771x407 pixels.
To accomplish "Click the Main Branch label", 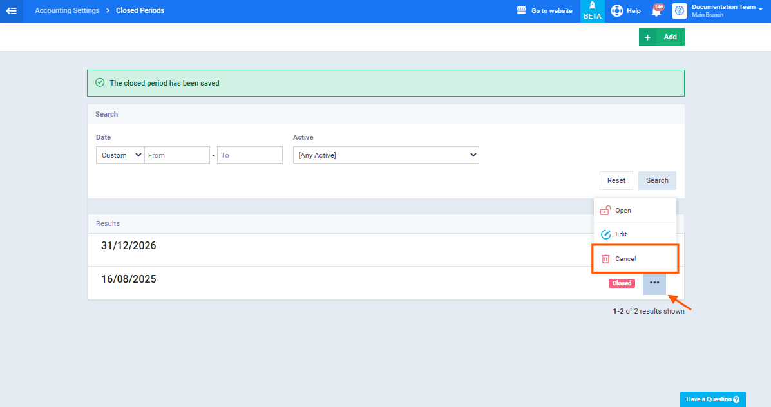I will coord(708,15).
